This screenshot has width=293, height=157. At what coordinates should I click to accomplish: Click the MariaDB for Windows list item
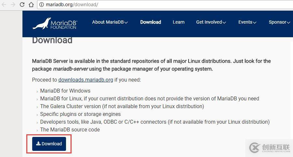pyautogui.click(x=65, y=91)
